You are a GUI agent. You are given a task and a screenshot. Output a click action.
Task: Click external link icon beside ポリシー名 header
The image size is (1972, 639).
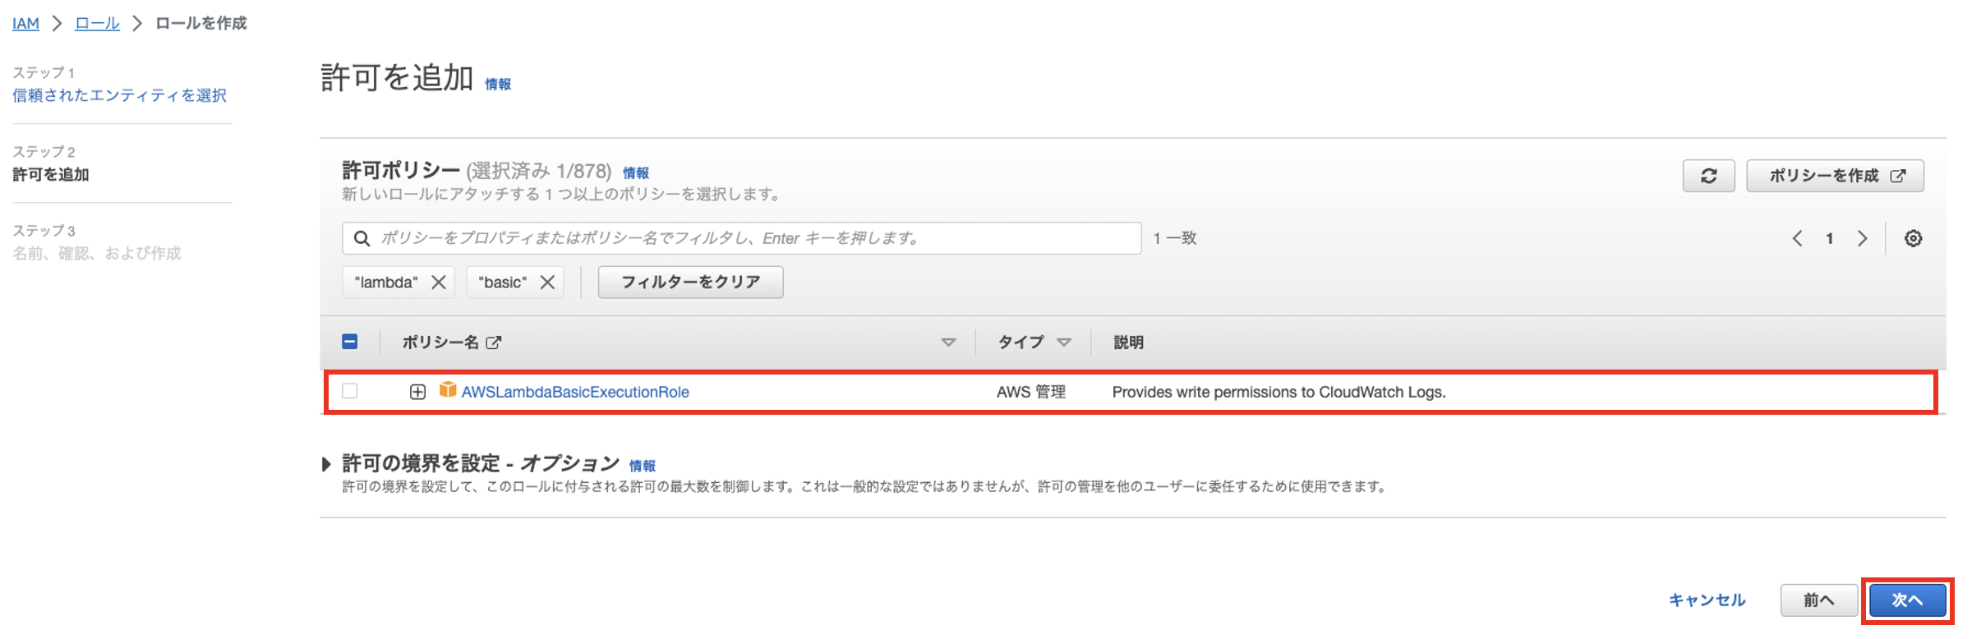click(494, 342)
